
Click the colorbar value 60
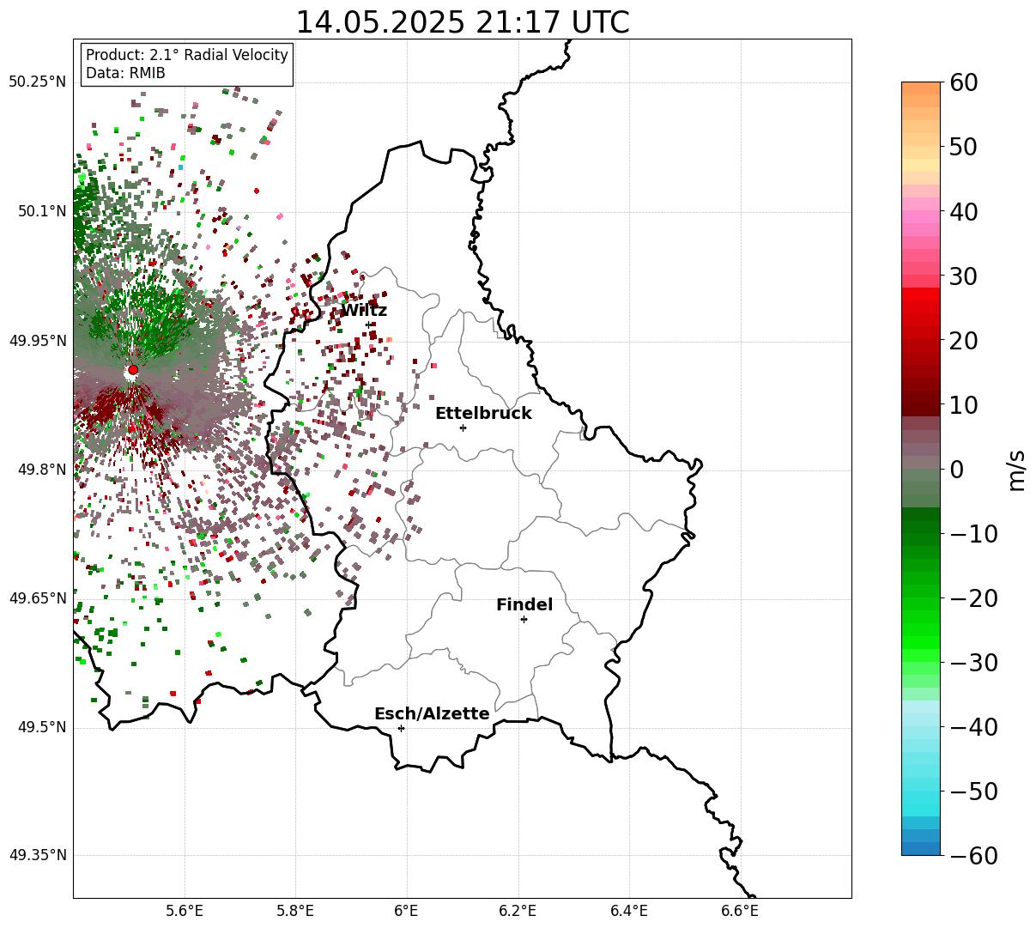pos(965,82)
